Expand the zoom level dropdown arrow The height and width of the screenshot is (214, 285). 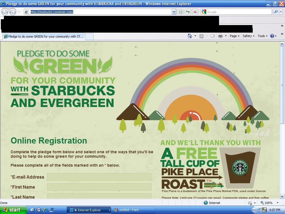pyautogui.click(x=277, y=203)
